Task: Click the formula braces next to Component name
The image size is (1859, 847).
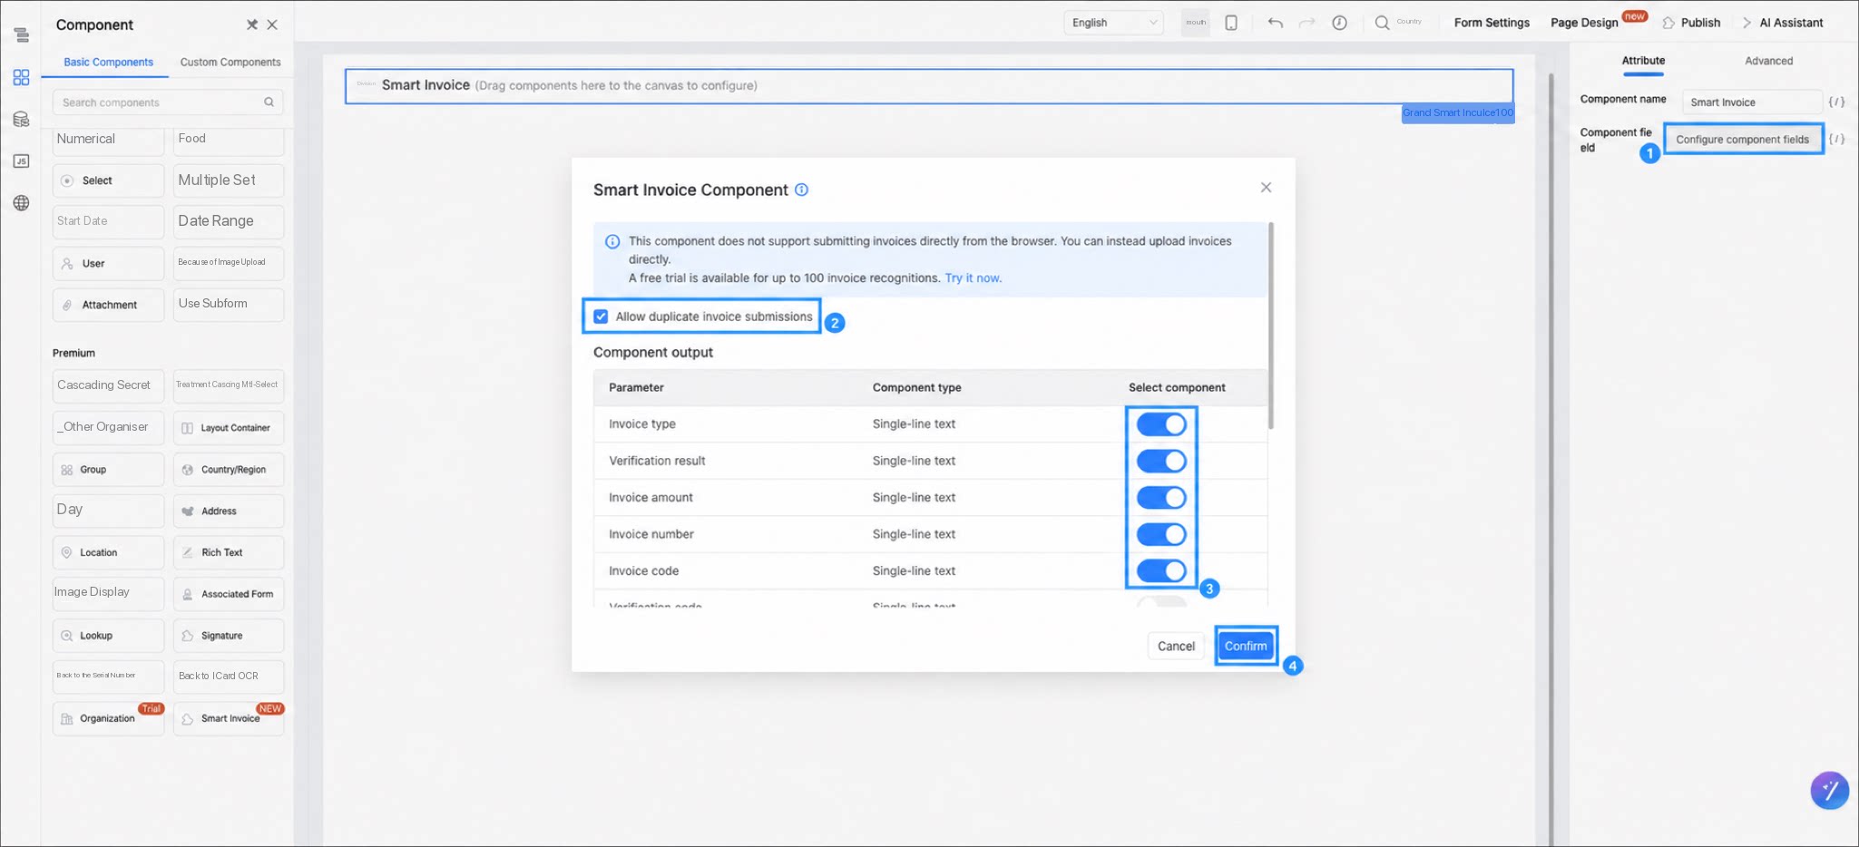Action: click(1836, 102)
